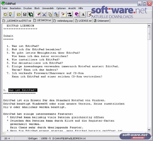Image resolution: width=153 pixels, height=141 pixels.
Task: Click the vertical scrollbar up arrow
Action: [149, 26]
